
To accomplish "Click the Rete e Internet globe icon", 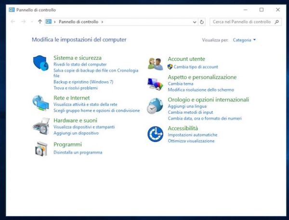I will (x=41, y=103).
